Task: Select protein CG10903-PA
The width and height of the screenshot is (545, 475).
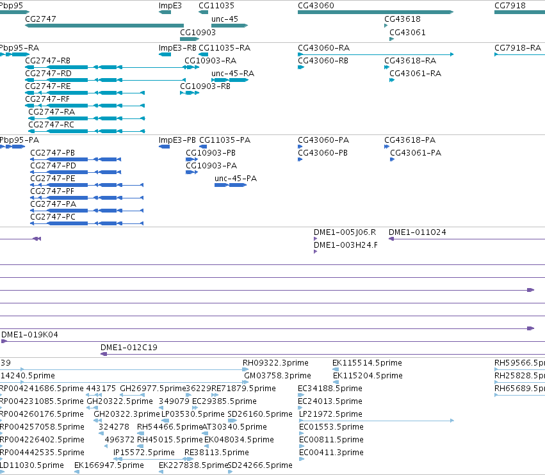Action: coord(211,166)
